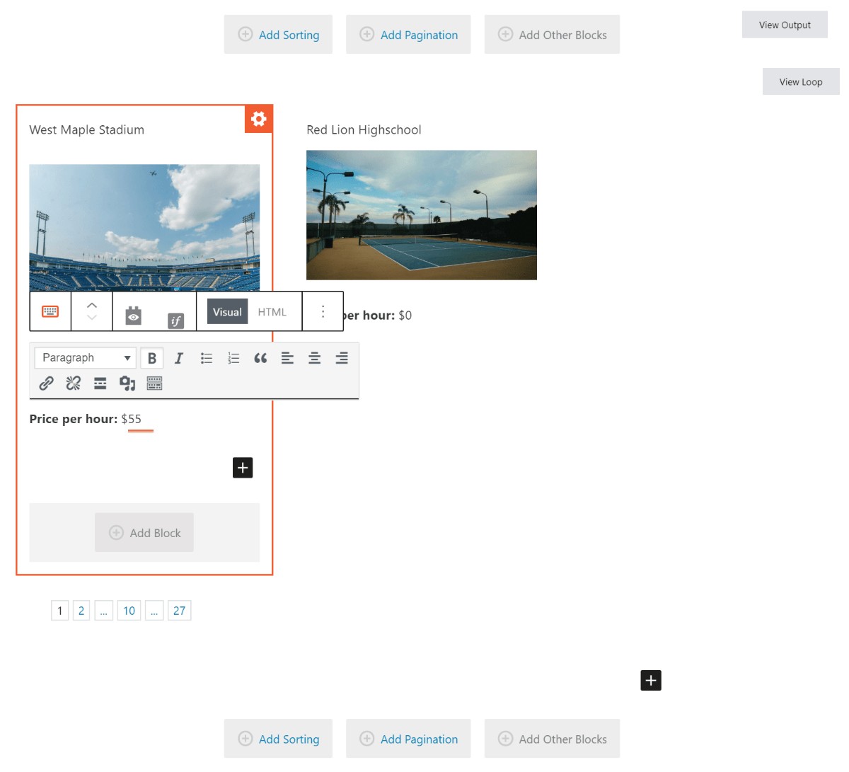Click the Classic block type keyboard icon
849x772 pixels.
point(50,311)
